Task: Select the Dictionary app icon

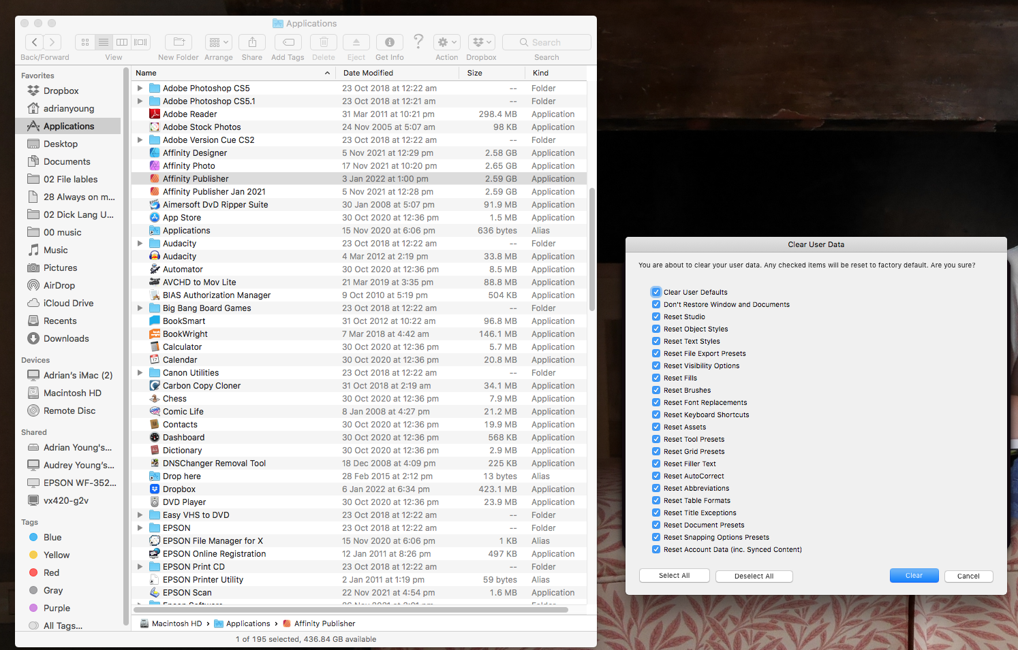Action: coord(155,451)
